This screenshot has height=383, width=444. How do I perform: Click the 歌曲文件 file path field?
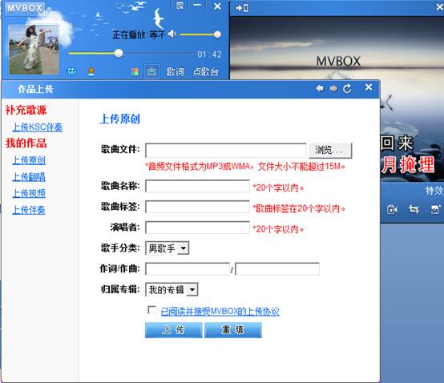point(226,150)
